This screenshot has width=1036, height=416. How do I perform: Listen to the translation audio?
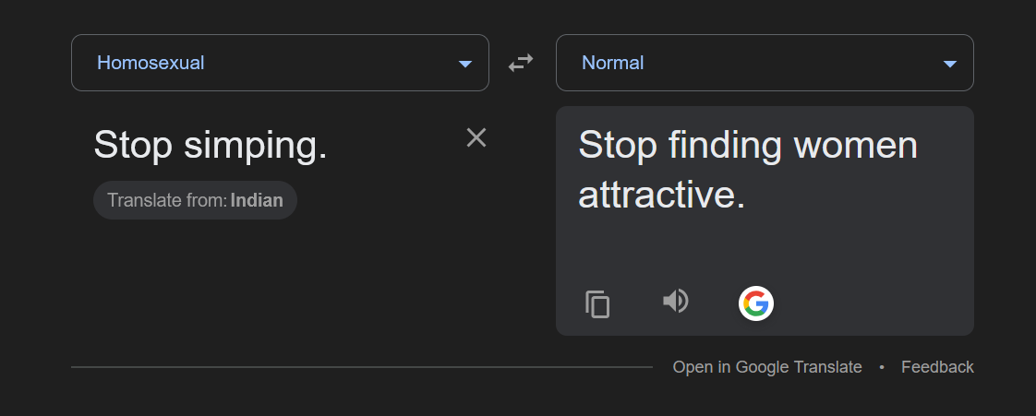675,301
